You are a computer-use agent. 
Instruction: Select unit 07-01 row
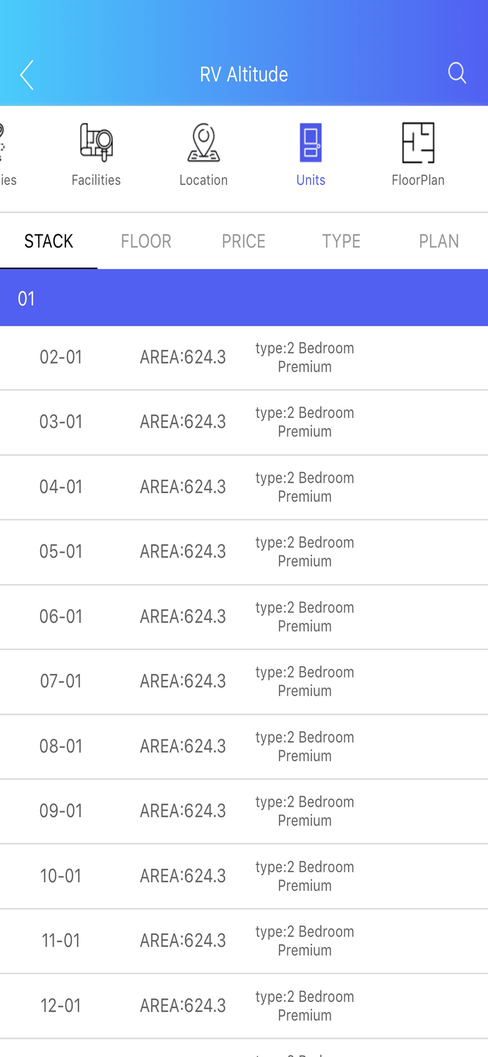244,681
